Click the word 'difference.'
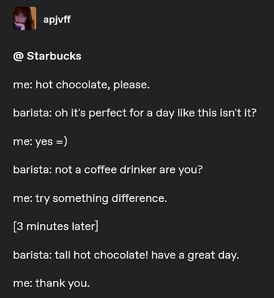The height and width of the screenshot is (298, 274). 139,198
